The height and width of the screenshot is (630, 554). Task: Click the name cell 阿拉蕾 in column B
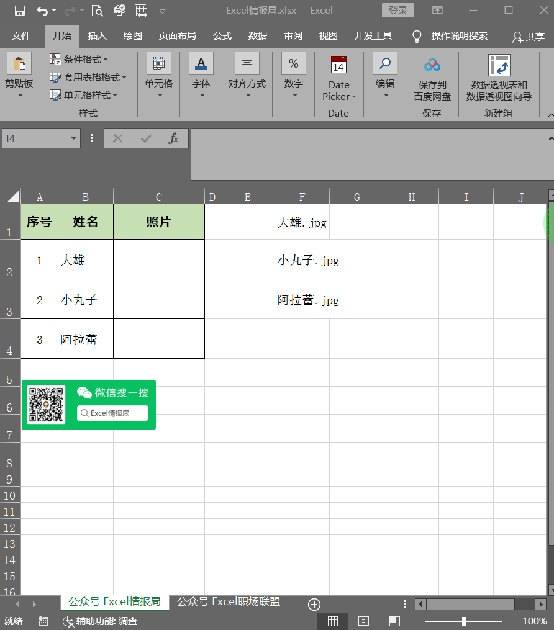86,339
